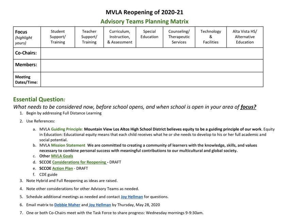Viewport: 289px width, 224px height.
Task: Open the MVLA Goals link
Action: click(62, 156)
